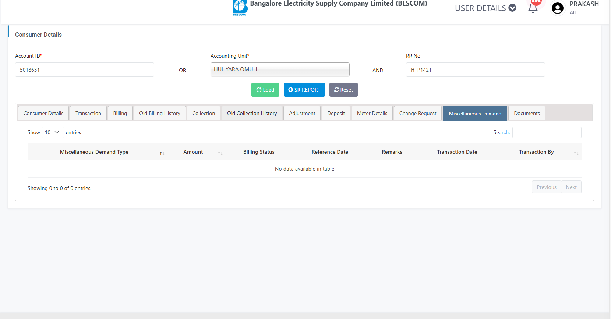Change the Show entries count dropdown

tap(53, 132)
